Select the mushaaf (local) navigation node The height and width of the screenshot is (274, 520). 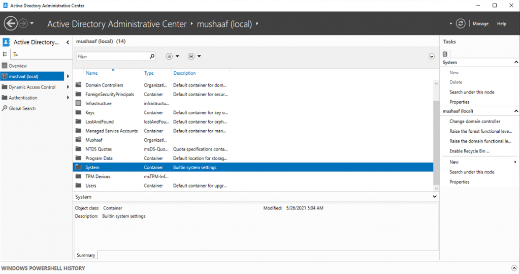(32, 76)
